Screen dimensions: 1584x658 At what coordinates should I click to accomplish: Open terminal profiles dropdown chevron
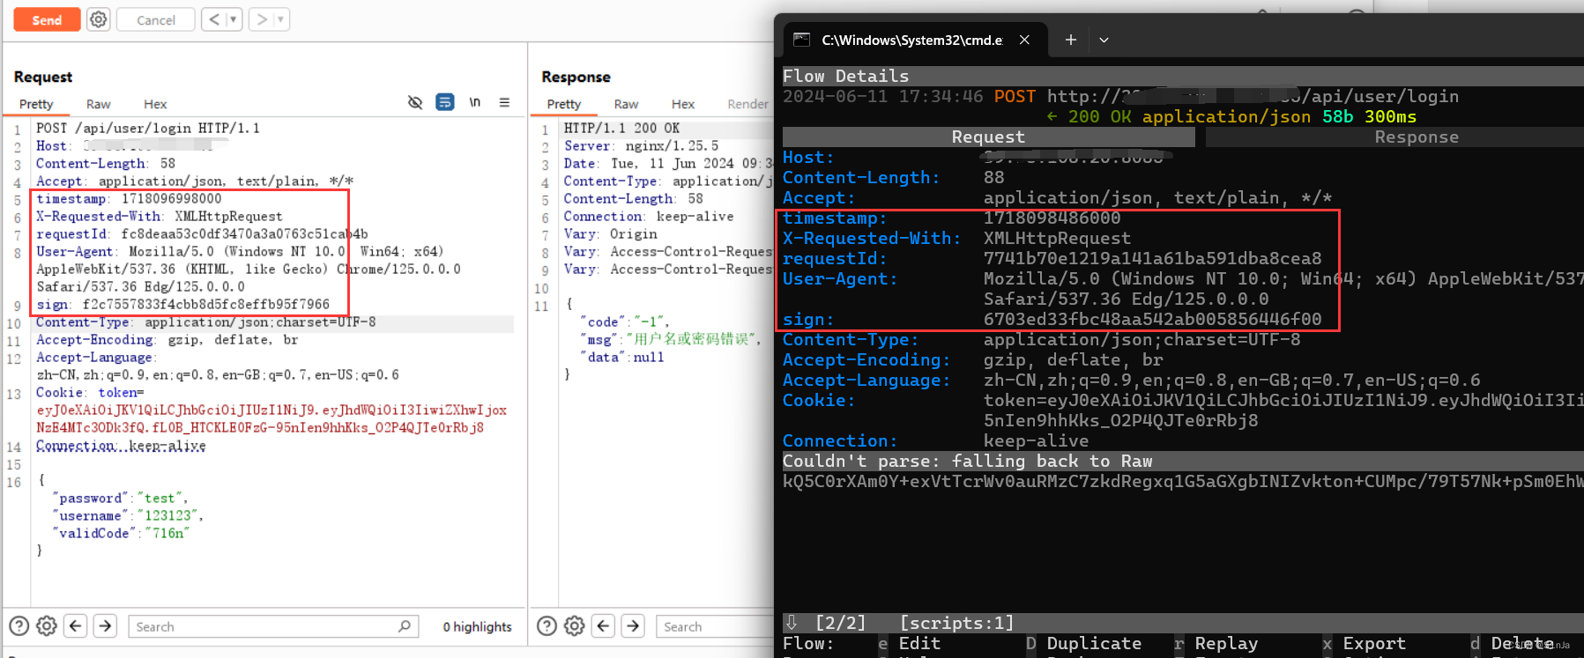(1104, 40)
